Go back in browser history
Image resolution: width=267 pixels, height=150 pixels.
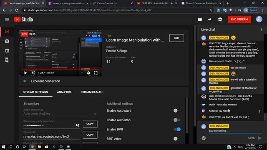(x=4, y=10)
